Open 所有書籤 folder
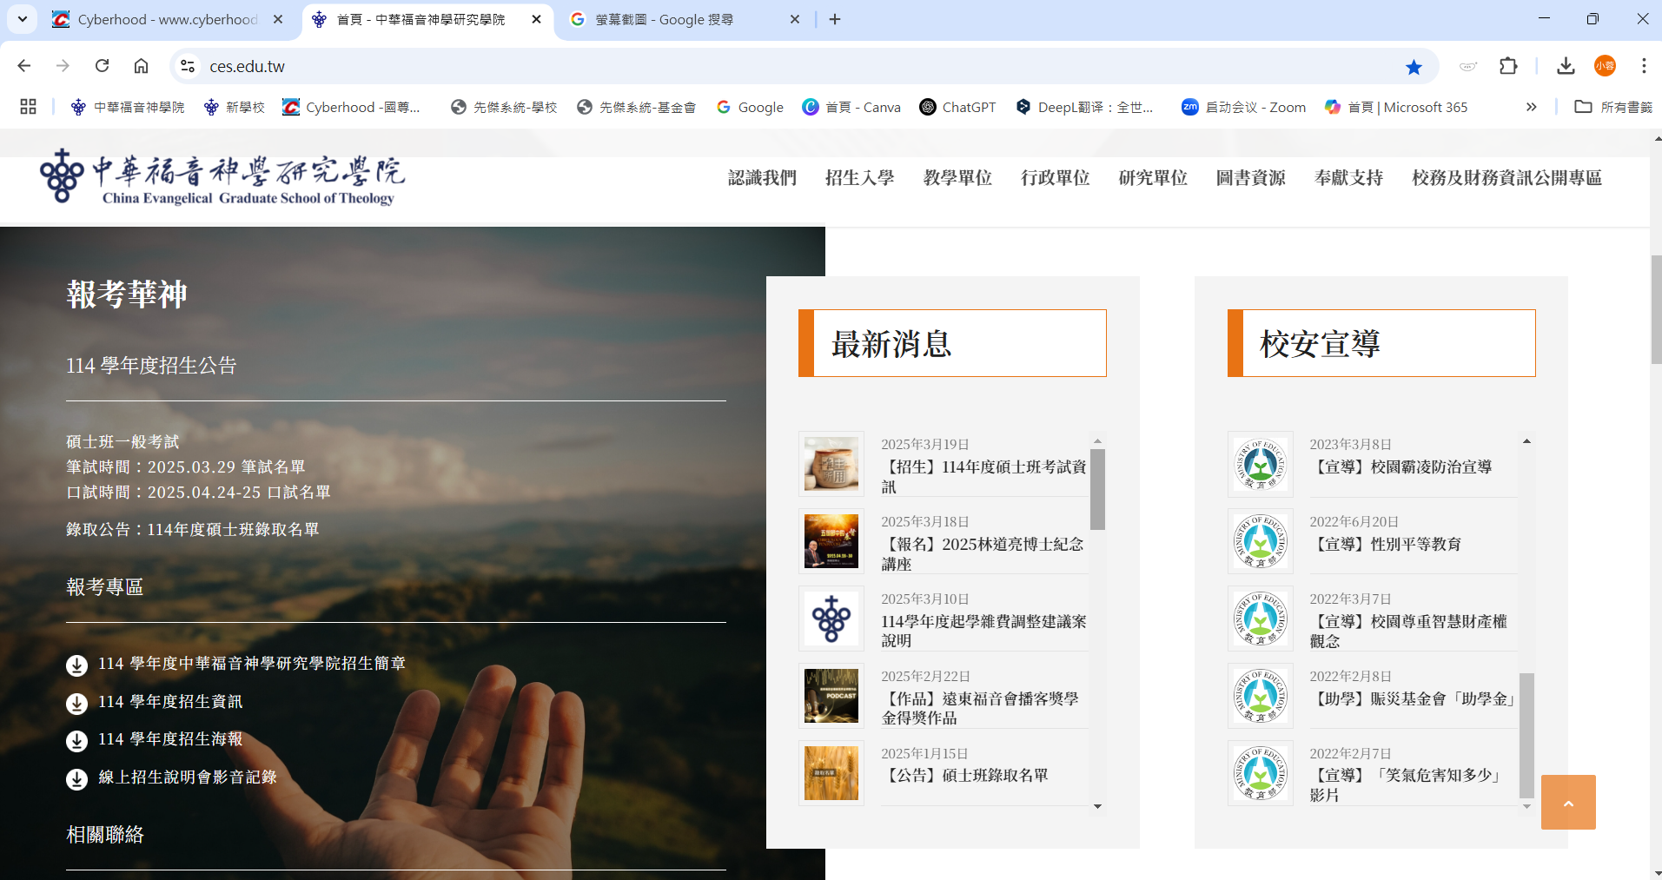This screenshot has height=880, width=1662. point(1613,107)
